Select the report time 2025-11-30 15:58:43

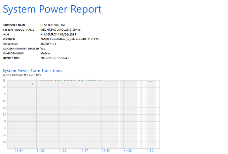pyautogui.click(x=55, y=58)
